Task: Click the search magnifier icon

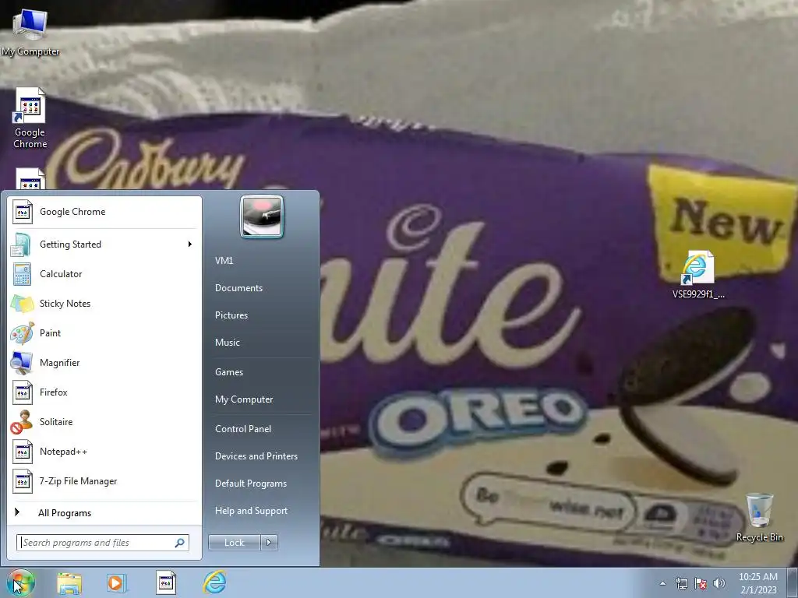Action: coord(180,543)
